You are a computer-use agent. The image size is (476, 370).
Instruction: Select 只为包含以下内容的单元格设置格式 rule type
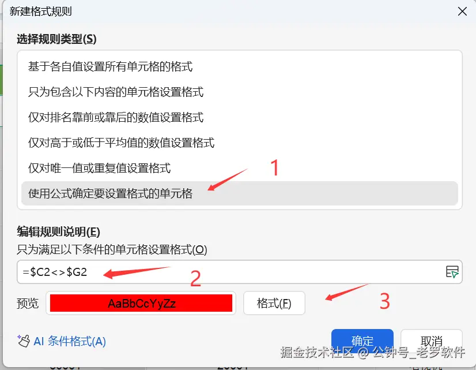pos(240,92)
